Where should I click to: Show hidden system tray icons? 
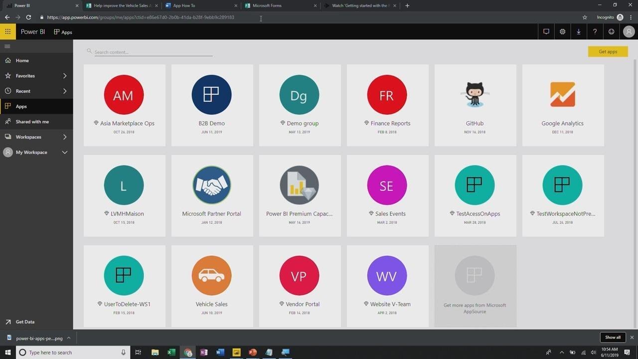(x=562, y=353)
